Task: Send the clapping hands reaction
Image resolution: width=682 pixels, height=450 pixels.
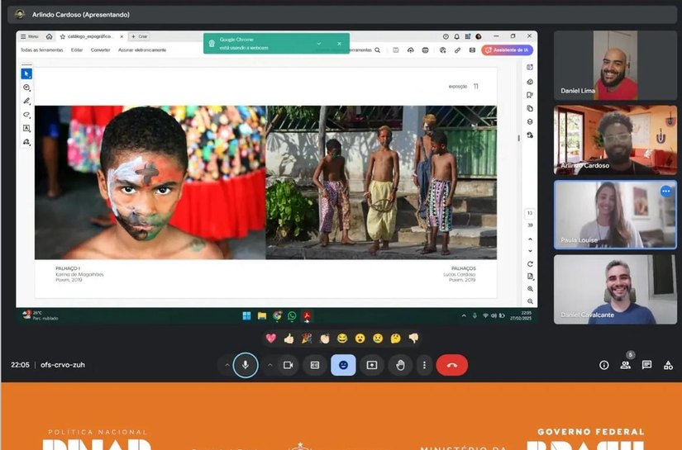Action: [x=325, y=339]
